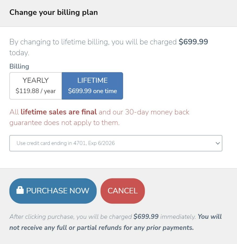Click the '$699.99 one time' price text

(x=92, y=91)
